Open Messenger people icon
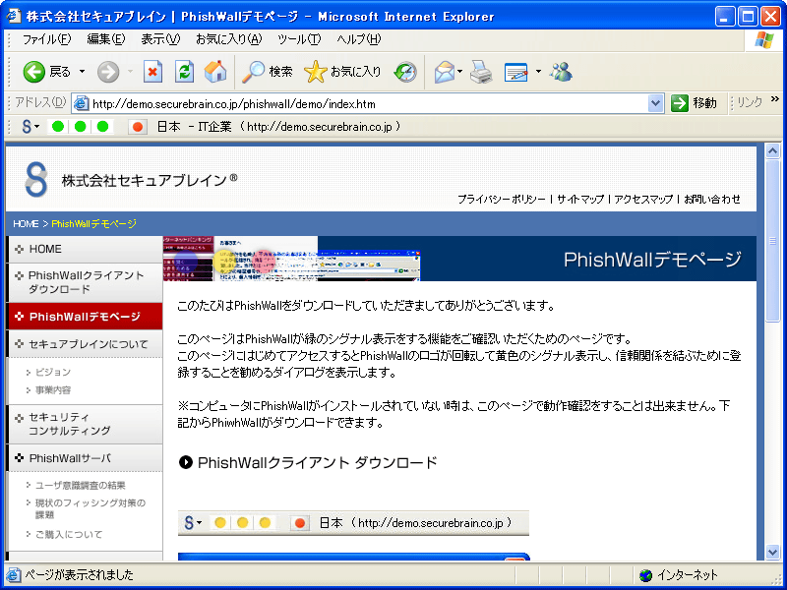 561,72
